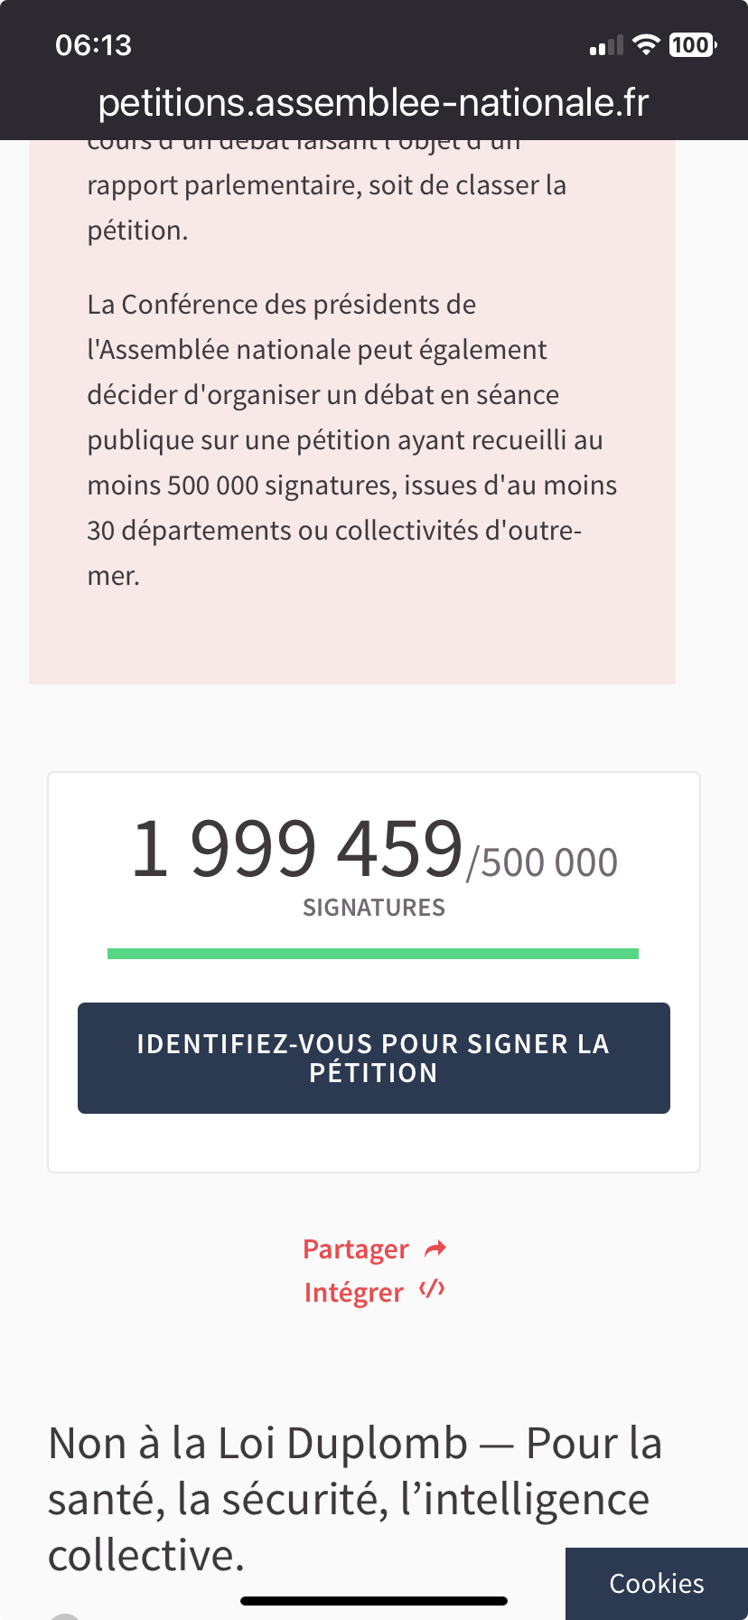
Task: Select the Intégrer link
Action: [x=354, y=1293]
